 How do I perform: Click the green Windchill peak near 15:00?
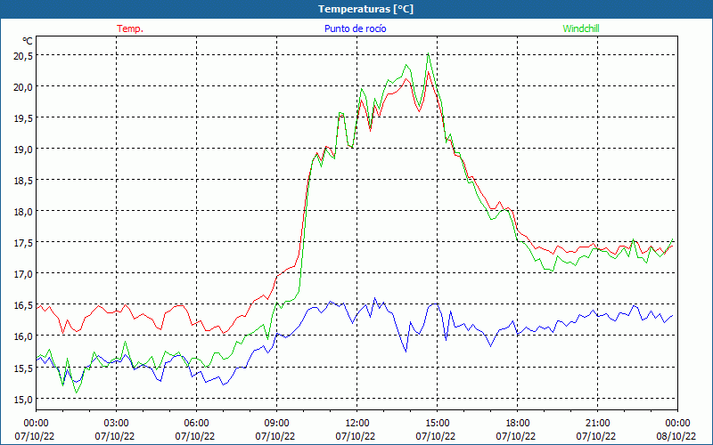428,53
